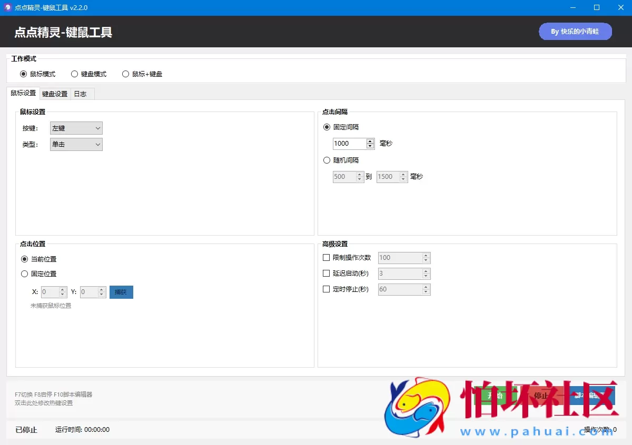Switch to the 键盘设置 tab

55,94
